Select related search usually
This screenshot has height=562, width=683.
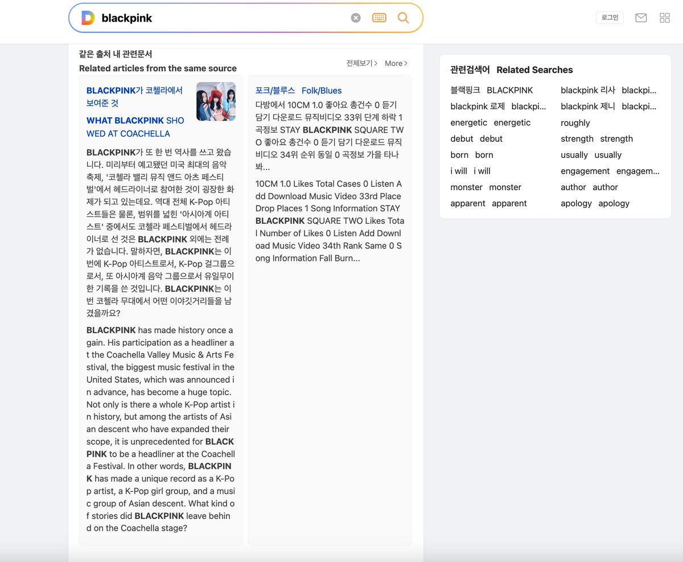(591, 155)
